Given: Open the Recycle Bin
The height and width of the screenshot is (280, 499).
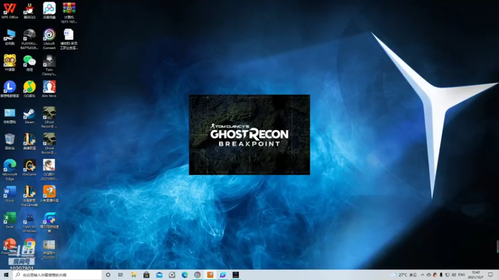Looking at the screenshot, I should pyautogui.click(x=9, y=142).
